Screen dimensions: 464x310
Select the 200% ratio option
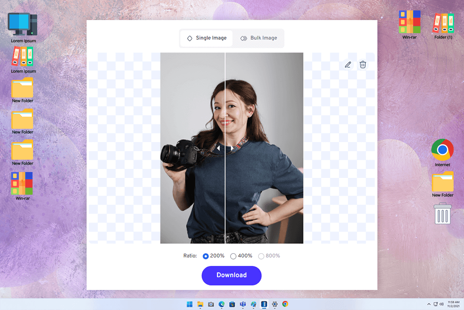(x=213, y=256)
